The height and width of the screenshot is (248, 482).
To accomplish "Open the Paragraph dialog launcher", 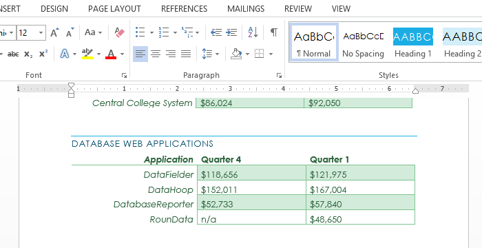I will click(x=279, y=75).
